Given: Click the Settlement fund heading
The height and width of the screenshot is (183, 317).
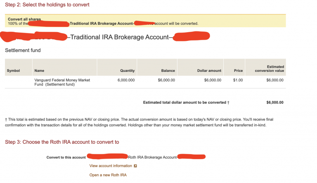Looking at the screenshot, I should pyautogui.click(x=23, y=50).
